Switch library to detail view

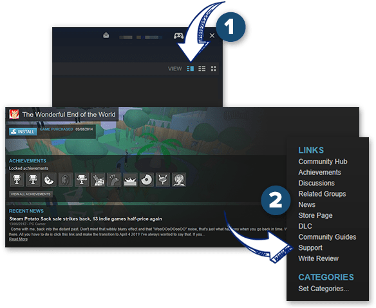point(190,69)
